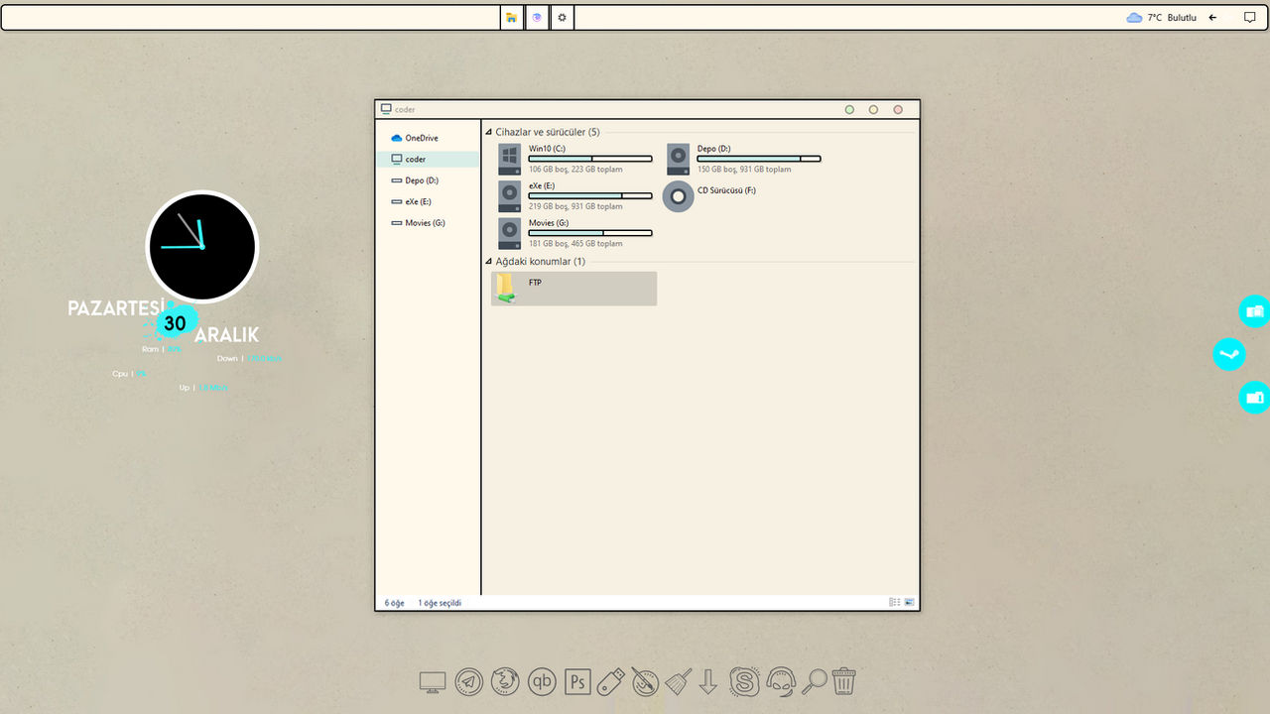1270x714 pixels.
Task: Open the Recycle Bin trash icon
Action: tap(842, 681)
